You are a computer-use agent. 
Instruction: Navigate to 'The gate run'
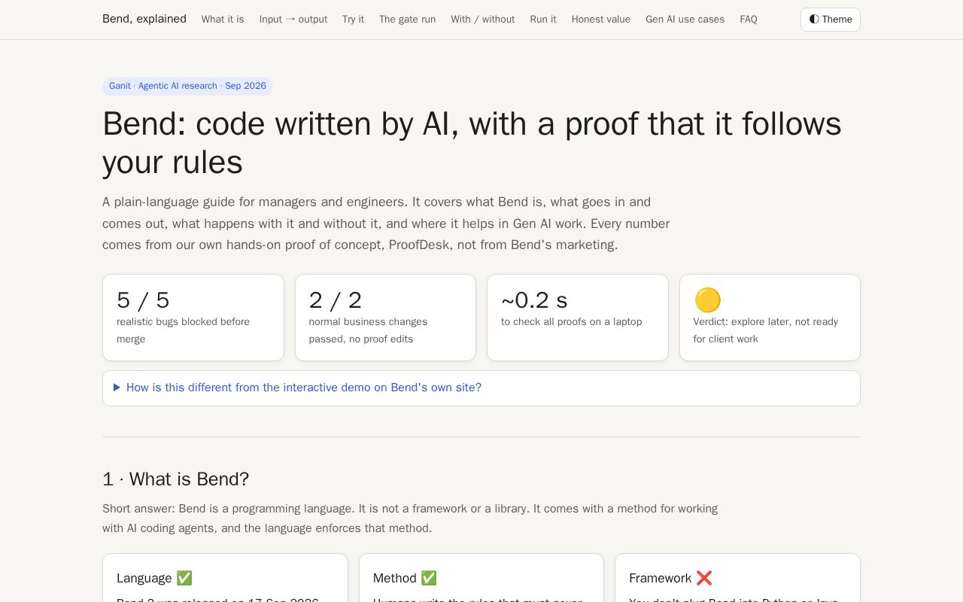[x=407, y=20]
